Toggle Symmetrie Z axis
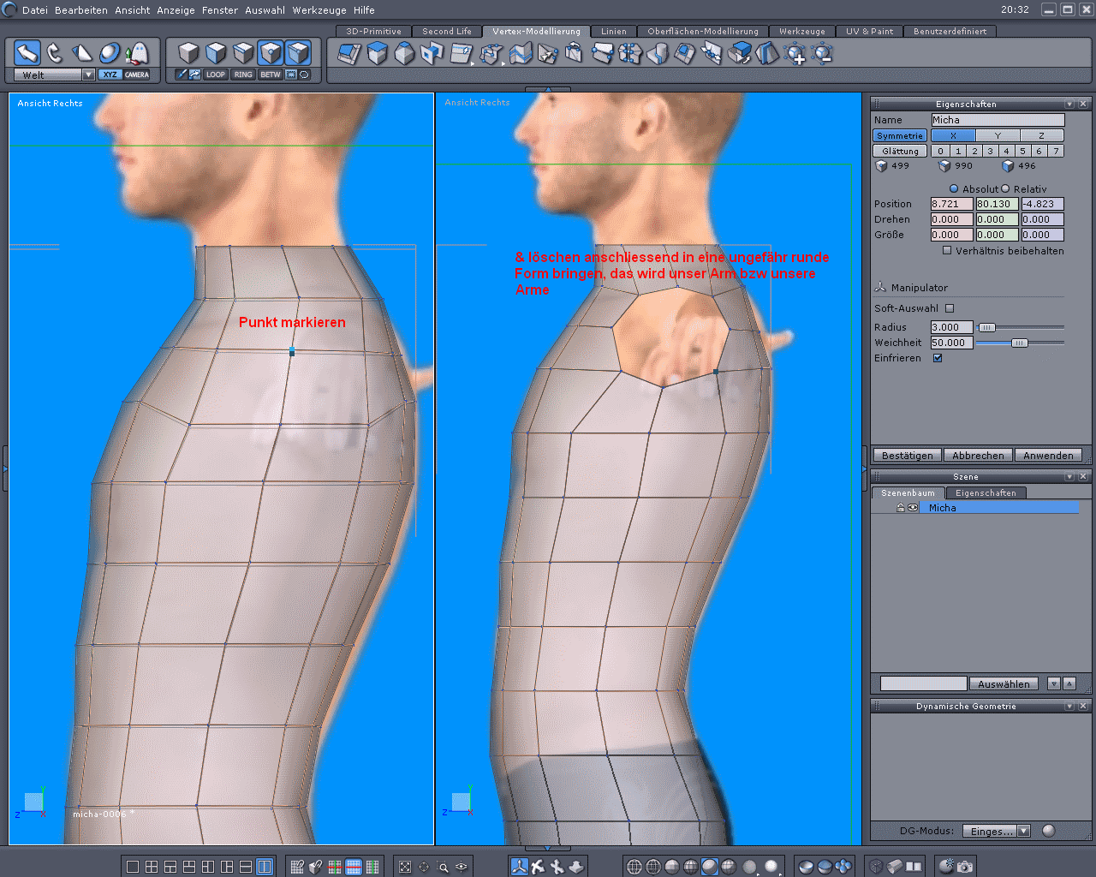This screenshot has height=877, width=1096. 1041,135
